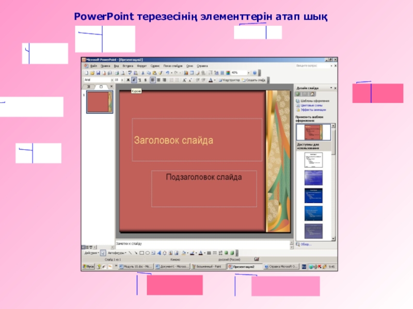Toggle Align Right
The image size is (413, 309).
point(164,80)
